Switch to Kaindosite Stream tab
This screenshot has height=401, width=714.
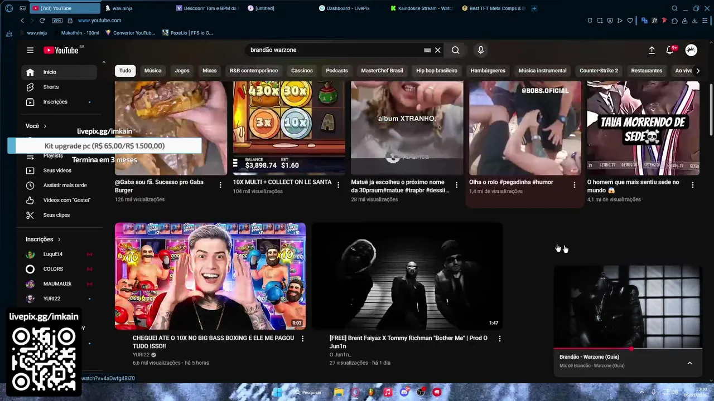[422, 8]
